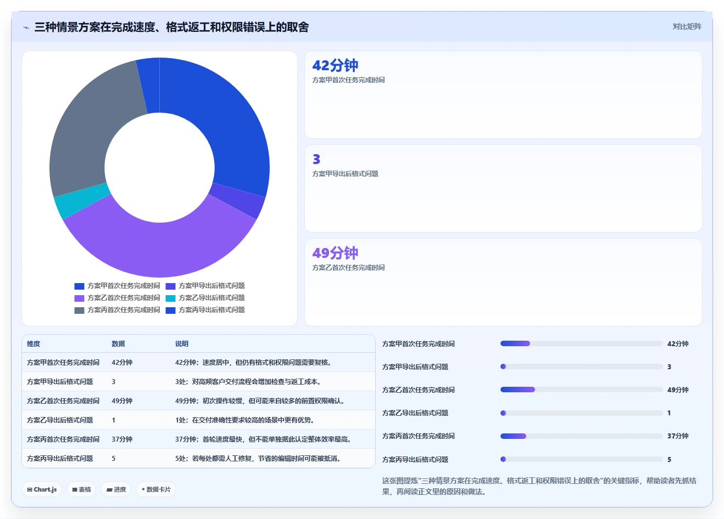This screenshot has height=519, width=724.
Task: Click the 表格 chip
Action: pos(81,489)
